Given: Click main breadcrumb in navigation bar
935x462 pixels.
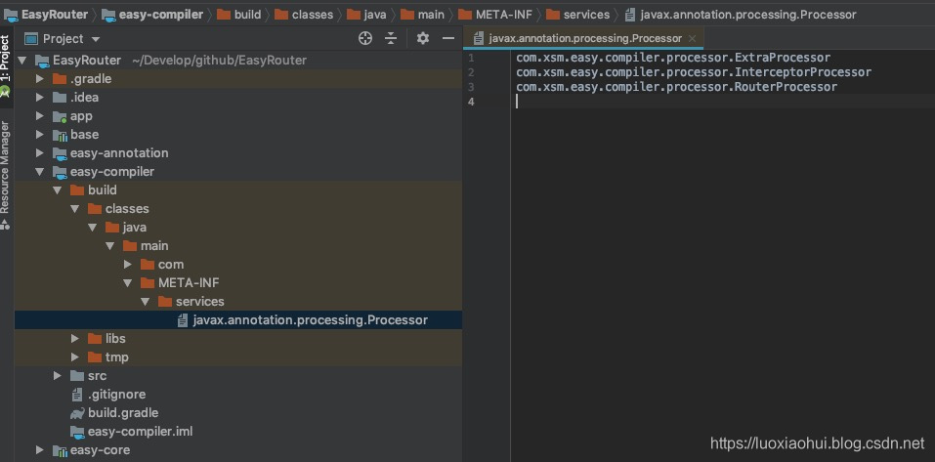Looking at the screenshot, I should pos(422,15).
